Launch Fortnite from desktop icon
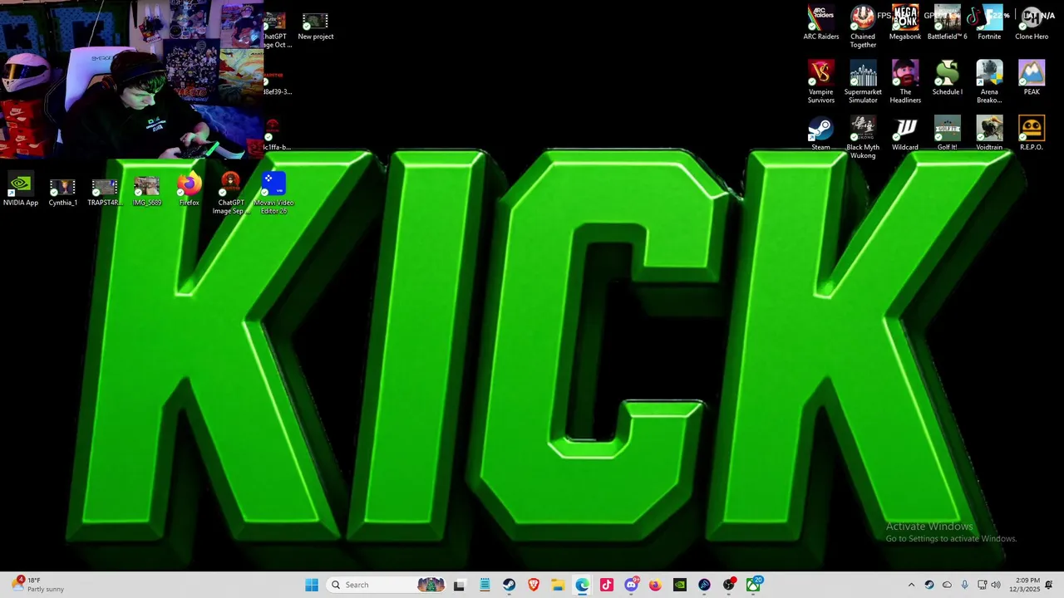The width and height of the screenshot is (1064, 598). [x=989, y=23]
